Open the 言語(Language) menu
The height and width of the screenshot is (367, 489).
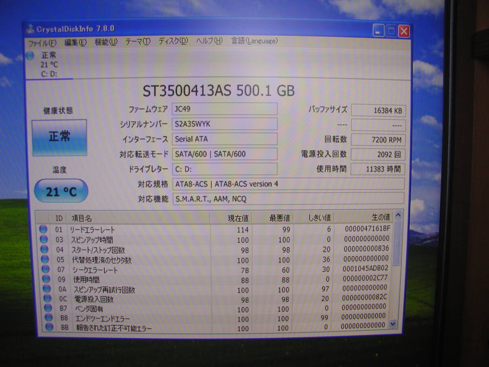254,40
